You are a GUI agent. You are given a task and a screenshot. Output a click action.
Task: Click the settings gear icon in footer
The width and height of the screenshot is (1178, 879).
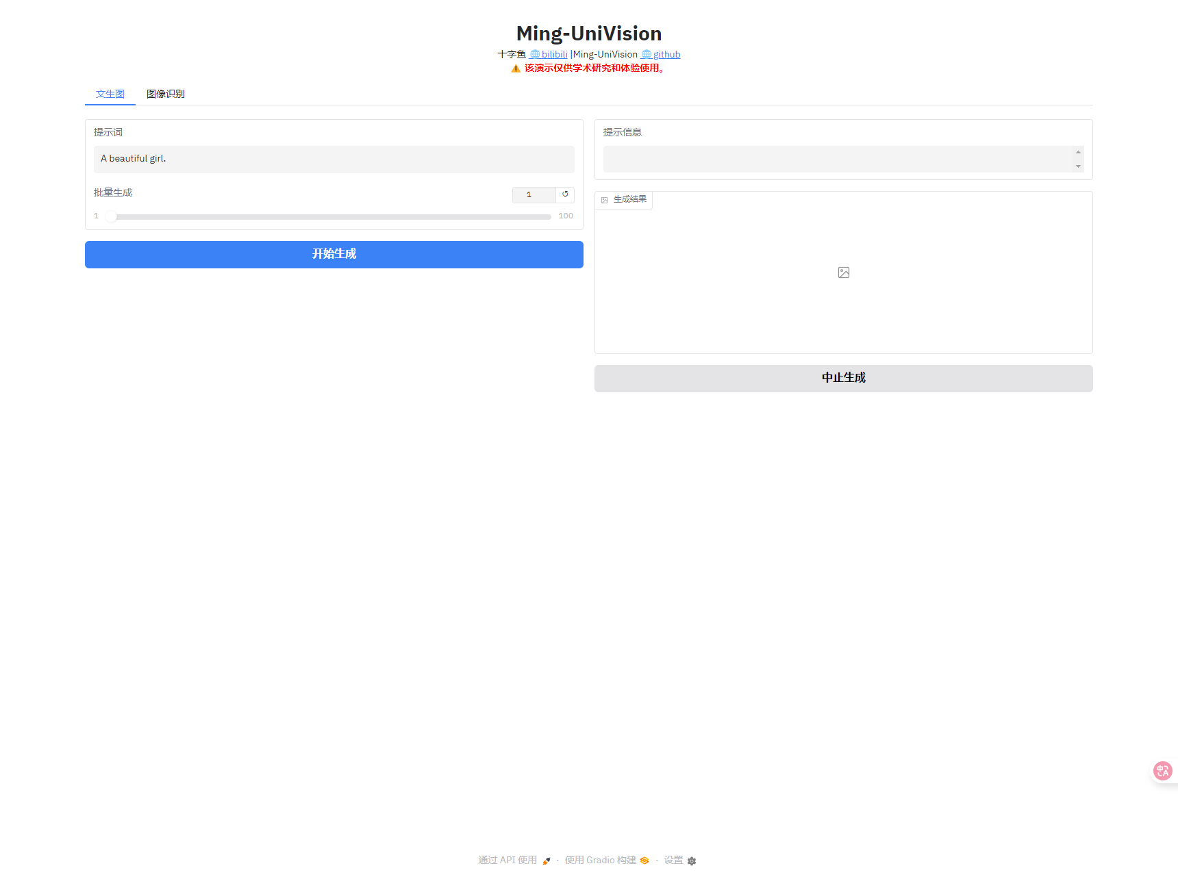point(692,861)
